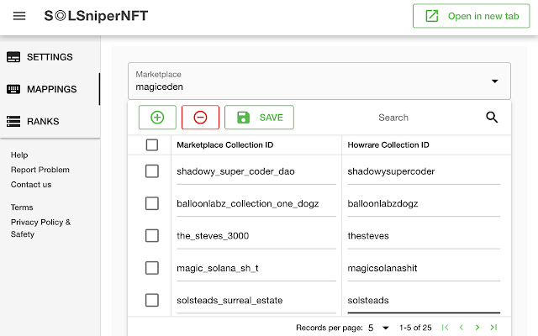This screenshot has width=538, height=336.
Task: Open the SETTINGS sidebar section
Action: tap(50, 57)
